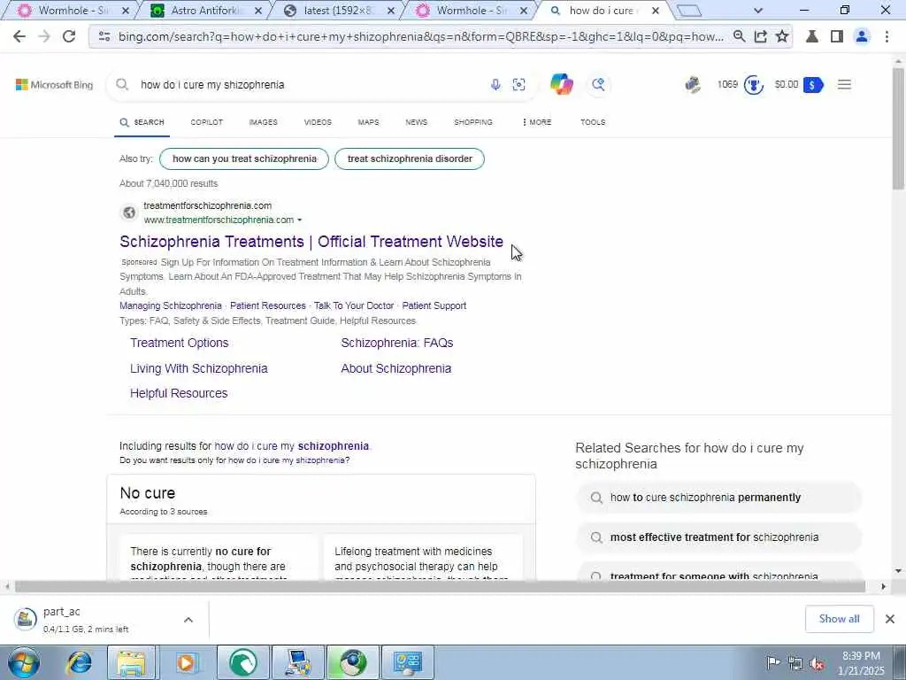
Task: Go back using browser back arrow
Action: coord(19,36)
